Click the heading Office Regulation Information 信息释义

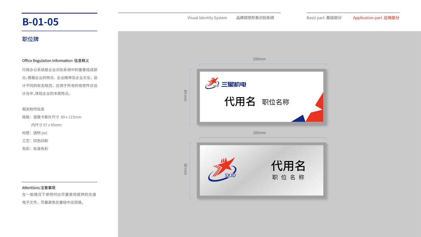tap(55, 61)
